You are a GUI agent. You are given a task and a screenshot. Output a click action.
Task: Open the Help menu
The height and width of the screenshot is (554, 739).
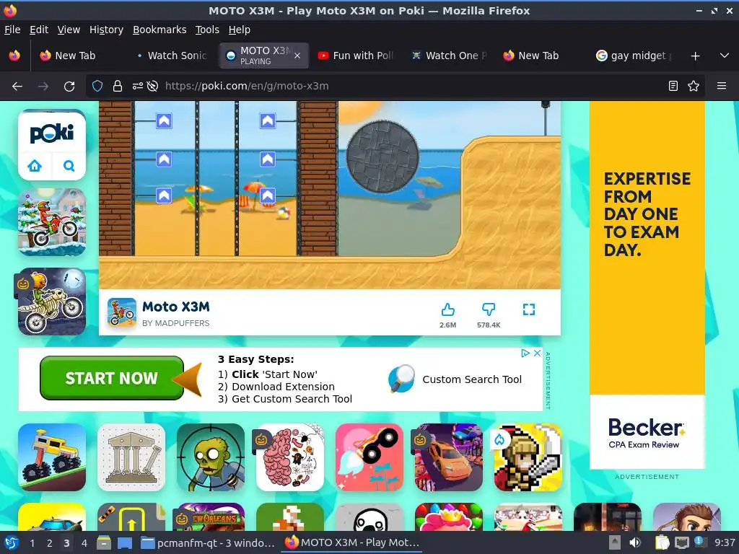click(x=240, y=30)
